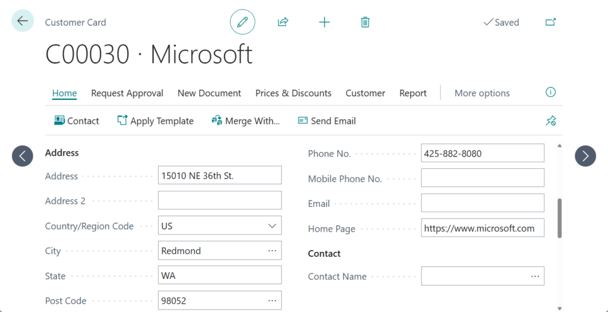
Task: Go to previous record arrow
Action: pyautogui.click(x=23, y=156)
